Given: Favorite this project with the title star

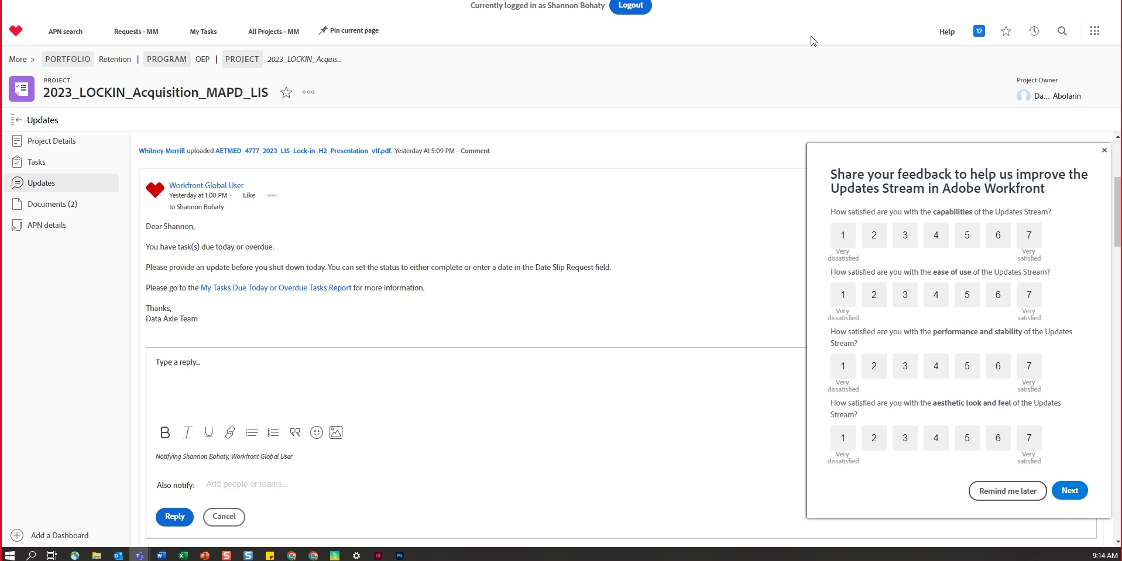Looking at the screenshot, I should point(286,92).
